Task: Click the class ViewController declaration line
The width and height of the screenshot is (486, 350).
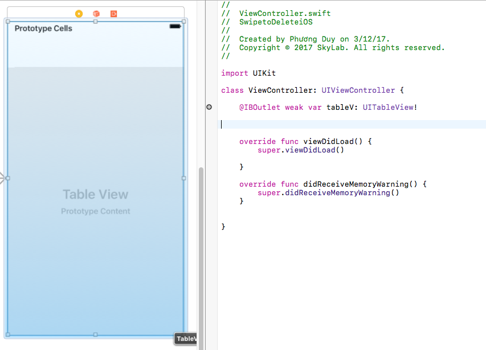Action: pos(312,90)
